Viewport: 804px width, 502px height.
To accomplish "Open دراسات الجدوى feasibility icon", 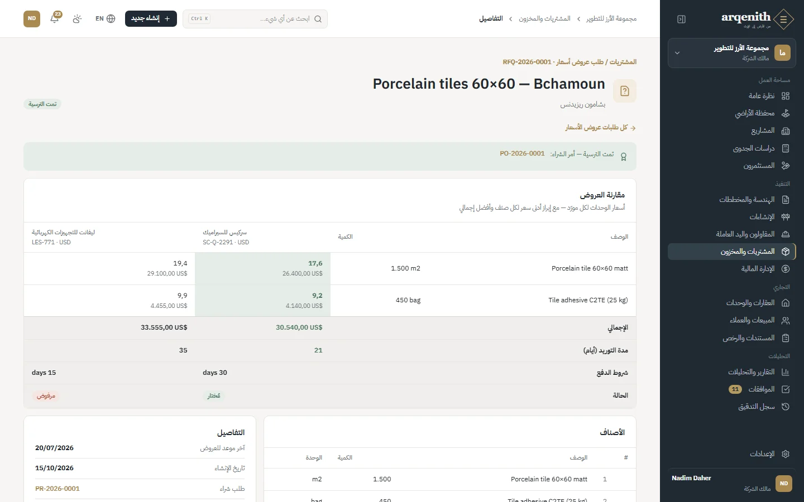I will 786,148.
